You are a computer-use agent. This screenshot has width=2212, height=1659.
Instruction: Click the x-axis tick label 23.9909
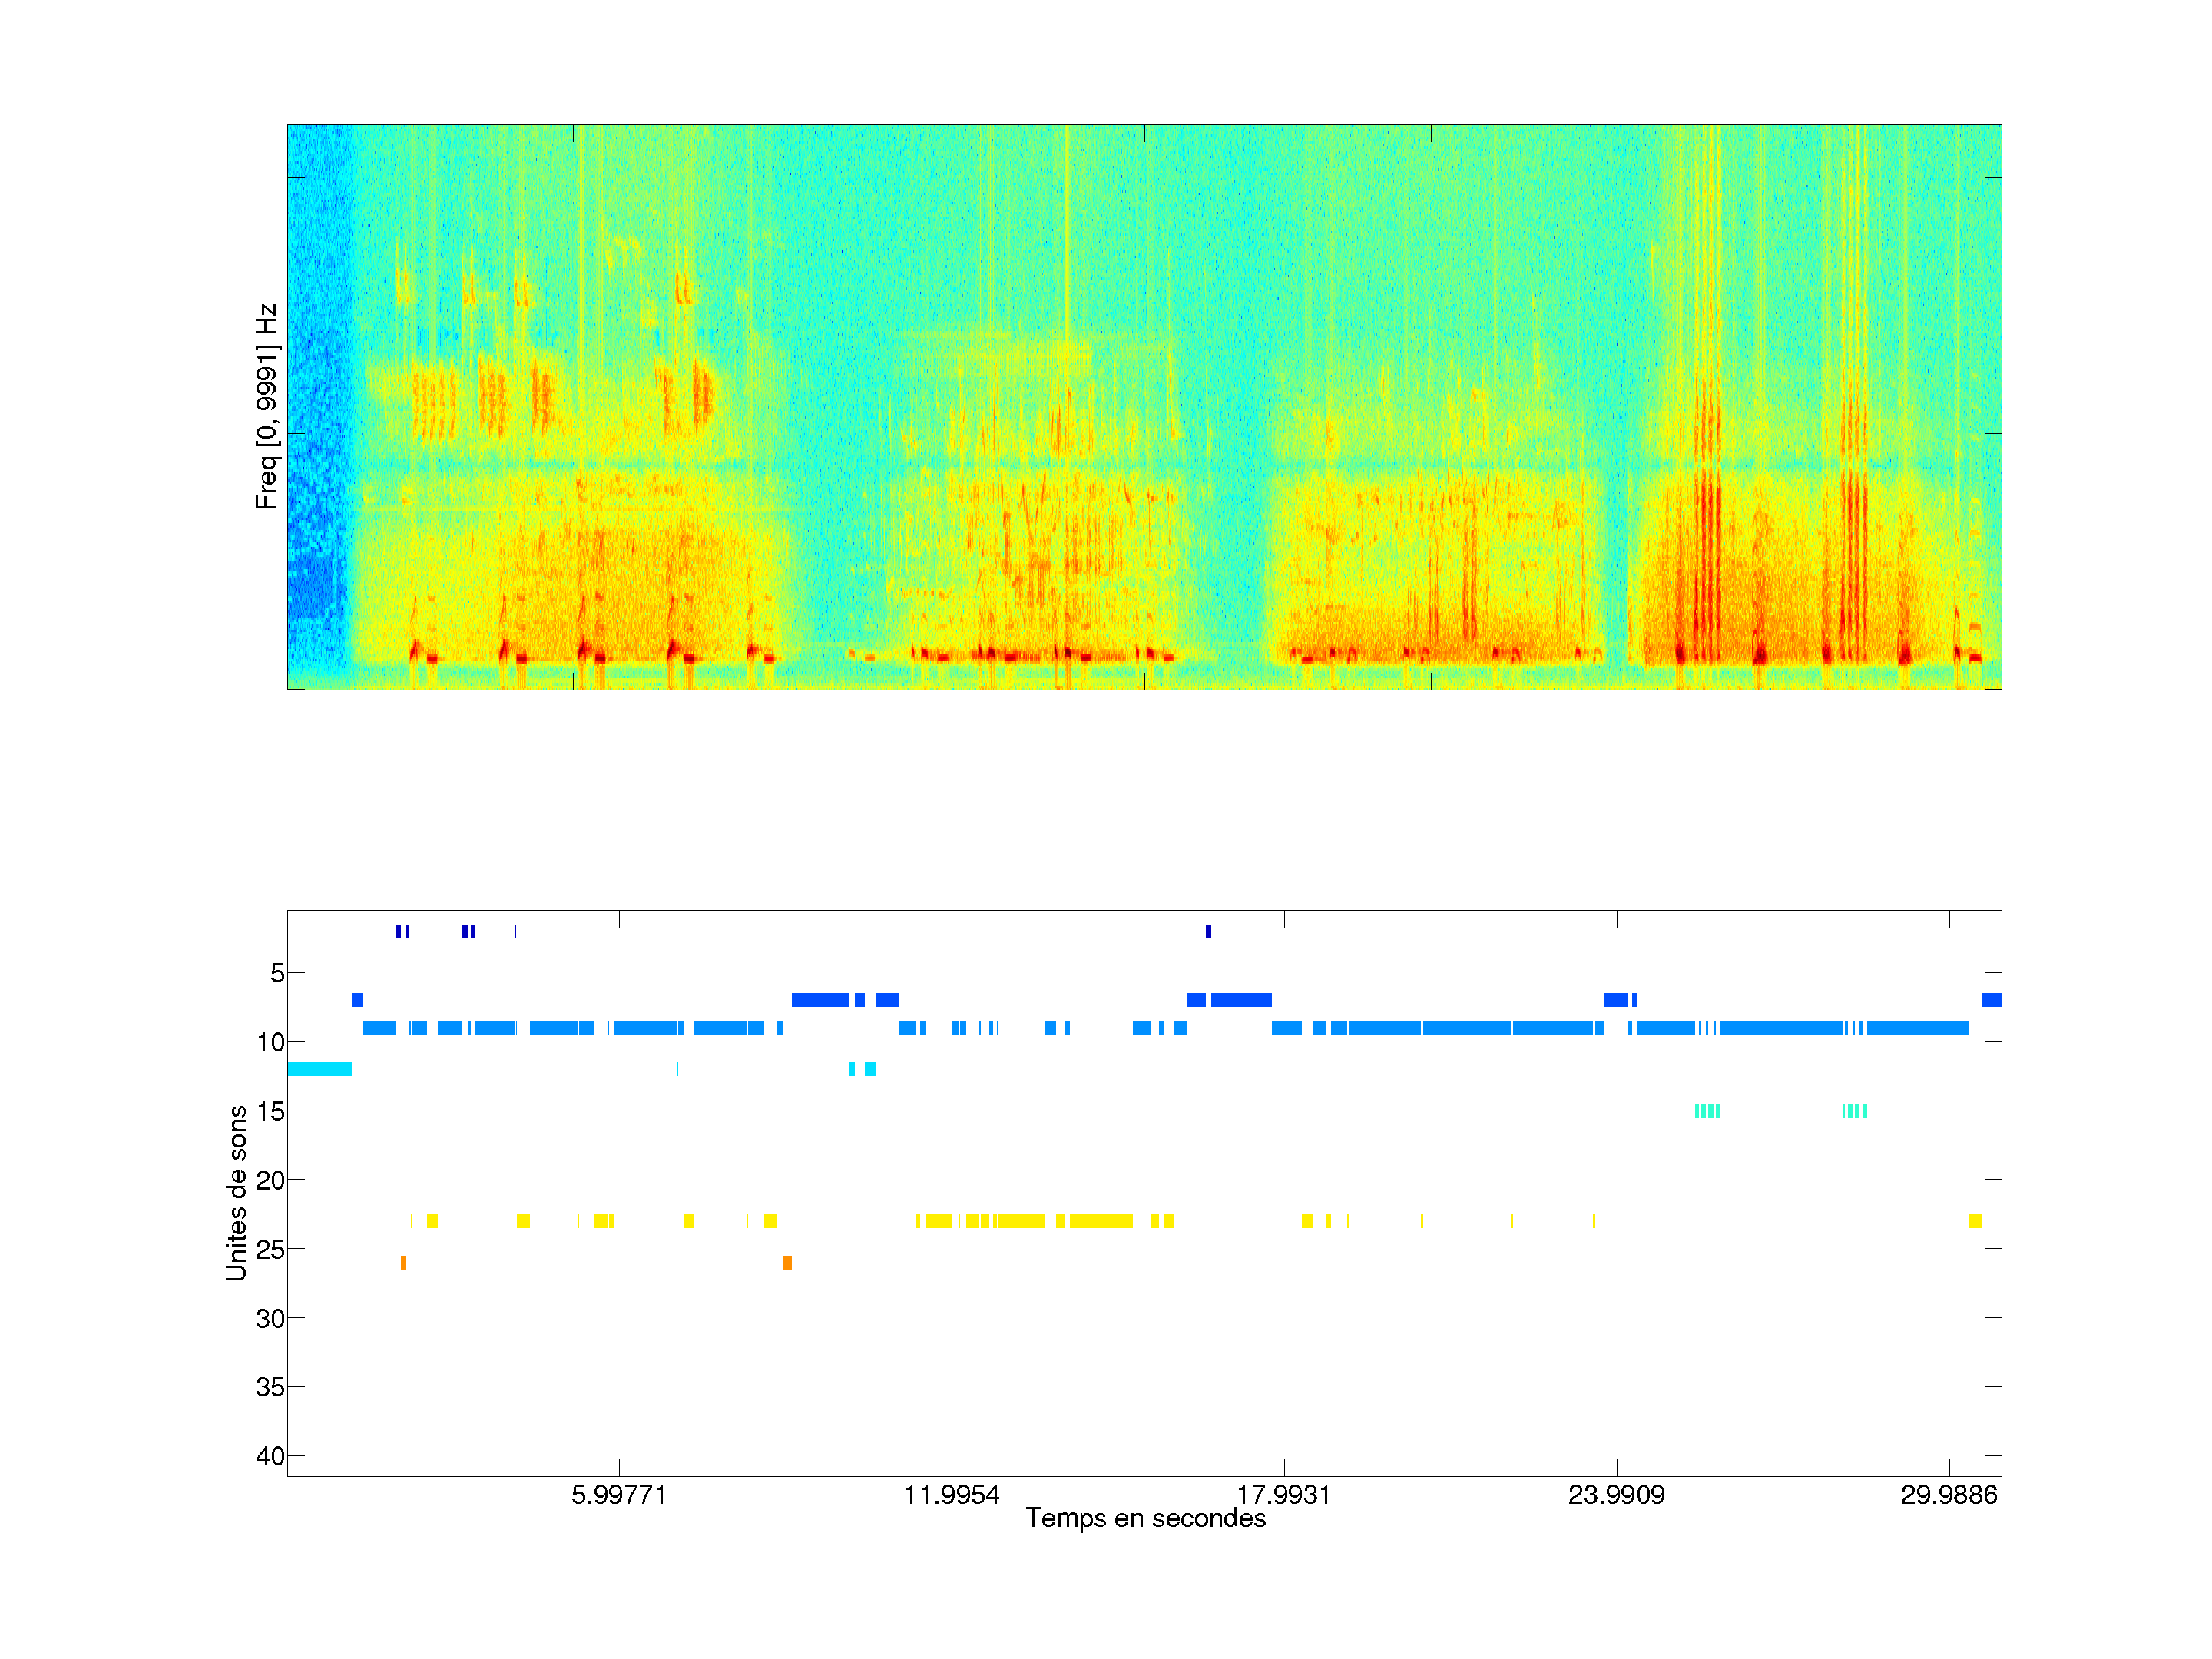(x=1616, y=1495)
